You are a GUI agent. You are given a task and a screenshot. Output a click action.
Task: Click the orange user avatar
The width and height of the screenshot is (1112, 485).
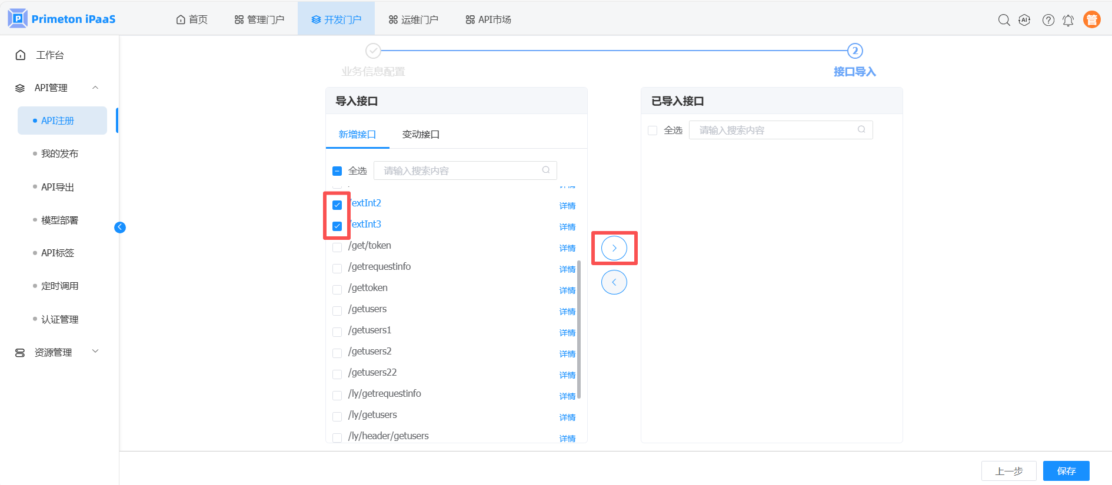pos(1091,19)
